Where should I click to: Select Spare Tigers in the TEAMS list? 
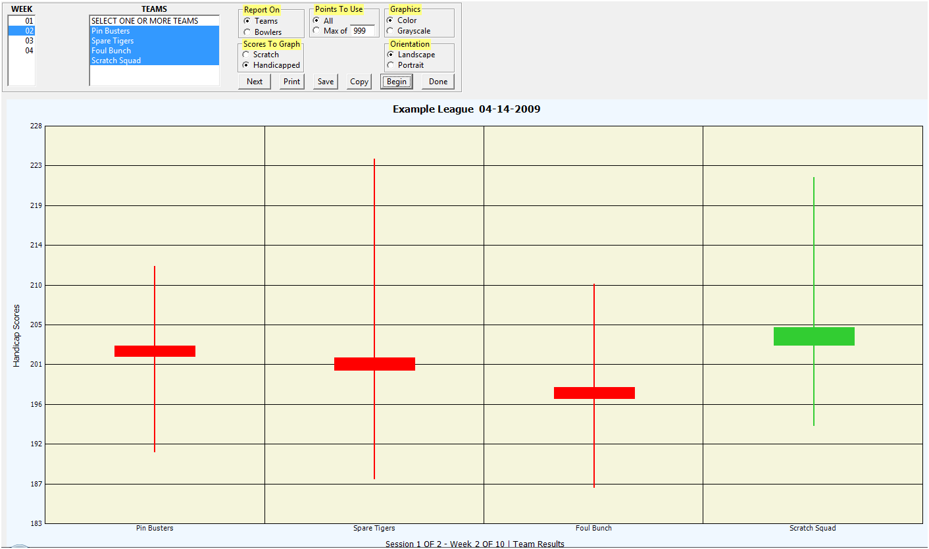pyautogui.click(x=155, y=41)
